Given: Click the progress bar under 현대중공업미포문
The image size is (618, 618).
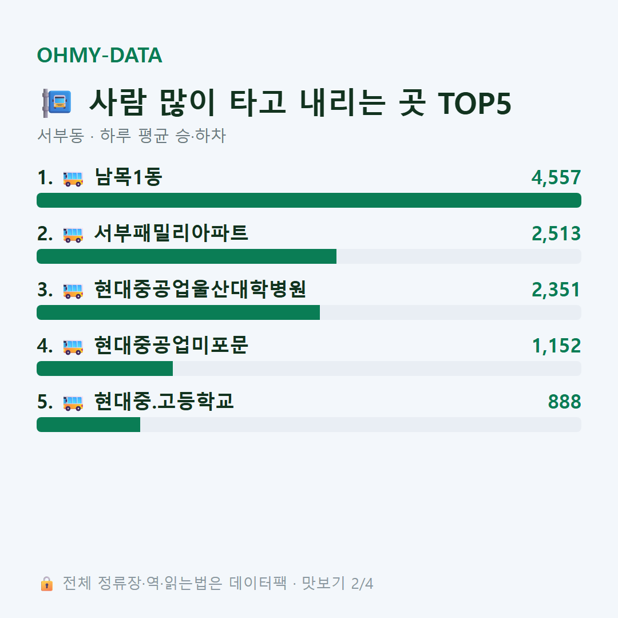Looking at the screenshot, I should tap(309, 369).
